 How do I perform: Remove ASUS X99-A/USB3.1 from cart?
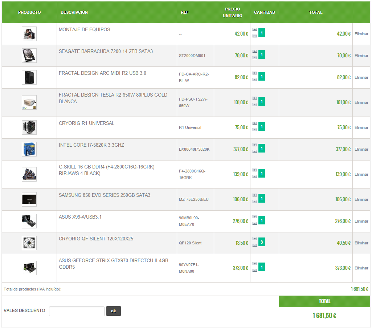[x=361, y=222]
